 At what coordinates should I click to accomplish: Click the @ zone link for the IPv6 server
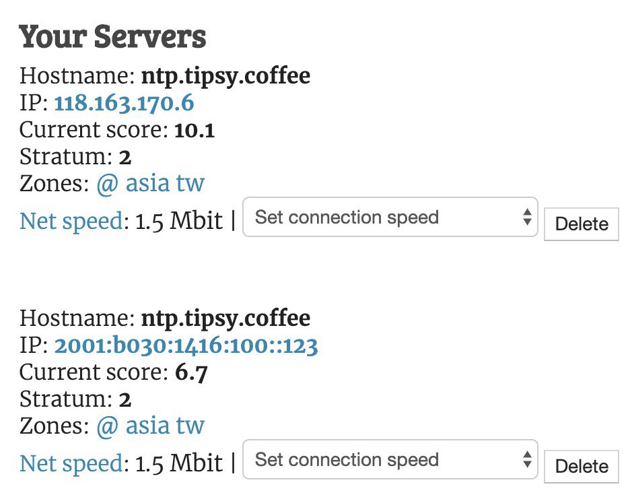tap(107, 426)
